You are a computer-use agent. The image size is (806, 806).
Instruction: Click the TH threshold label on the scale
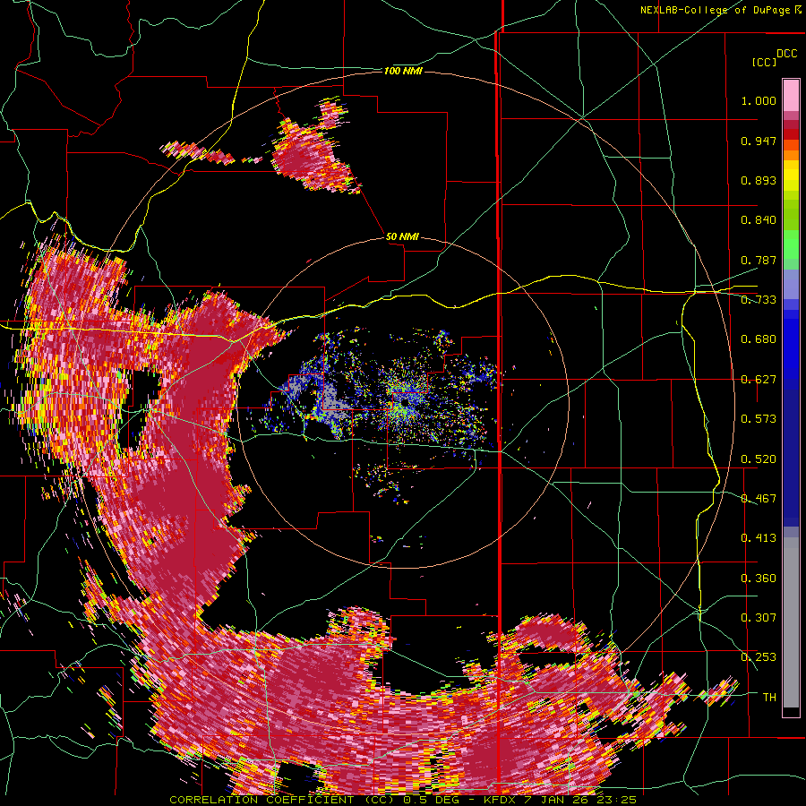[769, 698]
